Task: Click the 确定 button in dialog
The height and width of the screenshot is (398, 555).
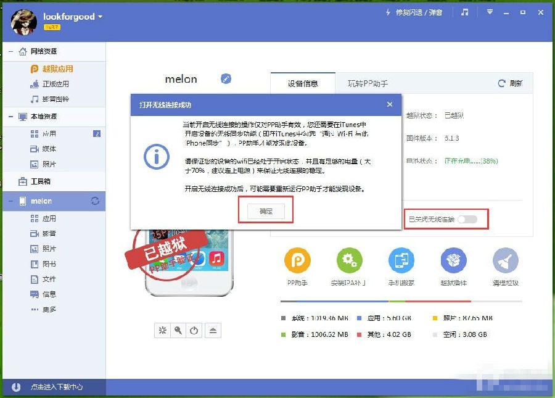Action: click(265, 210)
